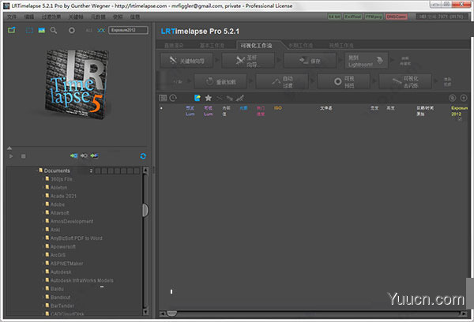
Task: Click the white arrow into circle icon
Action: click(x=84, y=155)
